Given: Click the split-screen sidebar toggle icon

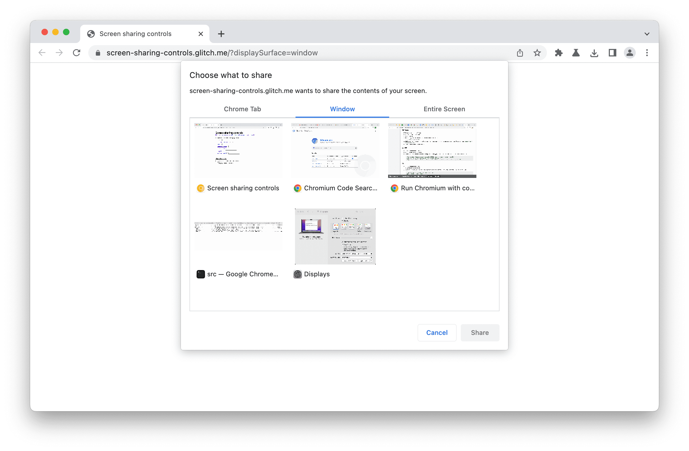Looking at the screenshot, I should point(612,53).
